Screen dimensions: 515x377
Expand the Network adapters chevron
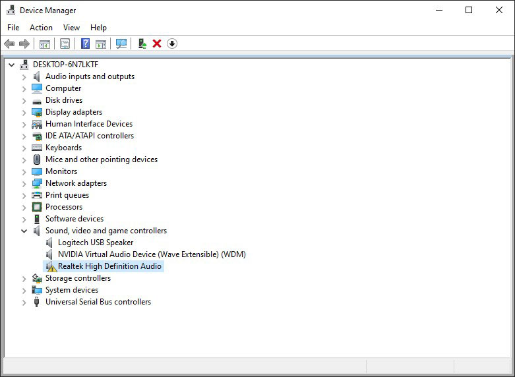tap(24, 184)
